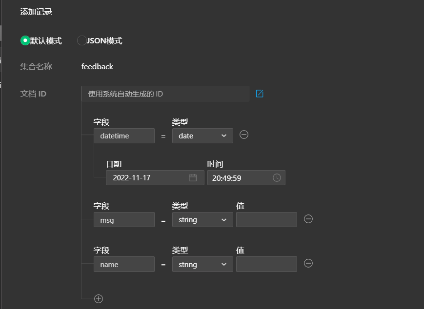424x309 pixels.
Task: Open the string type dropdown for name
Action: coord(202,264)
